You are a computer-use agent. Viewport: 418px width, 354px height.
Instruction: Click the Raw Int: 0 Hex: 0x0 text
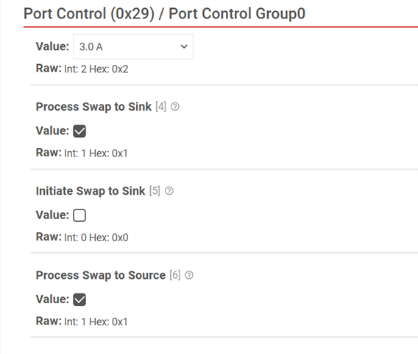(x=82, y=237)
